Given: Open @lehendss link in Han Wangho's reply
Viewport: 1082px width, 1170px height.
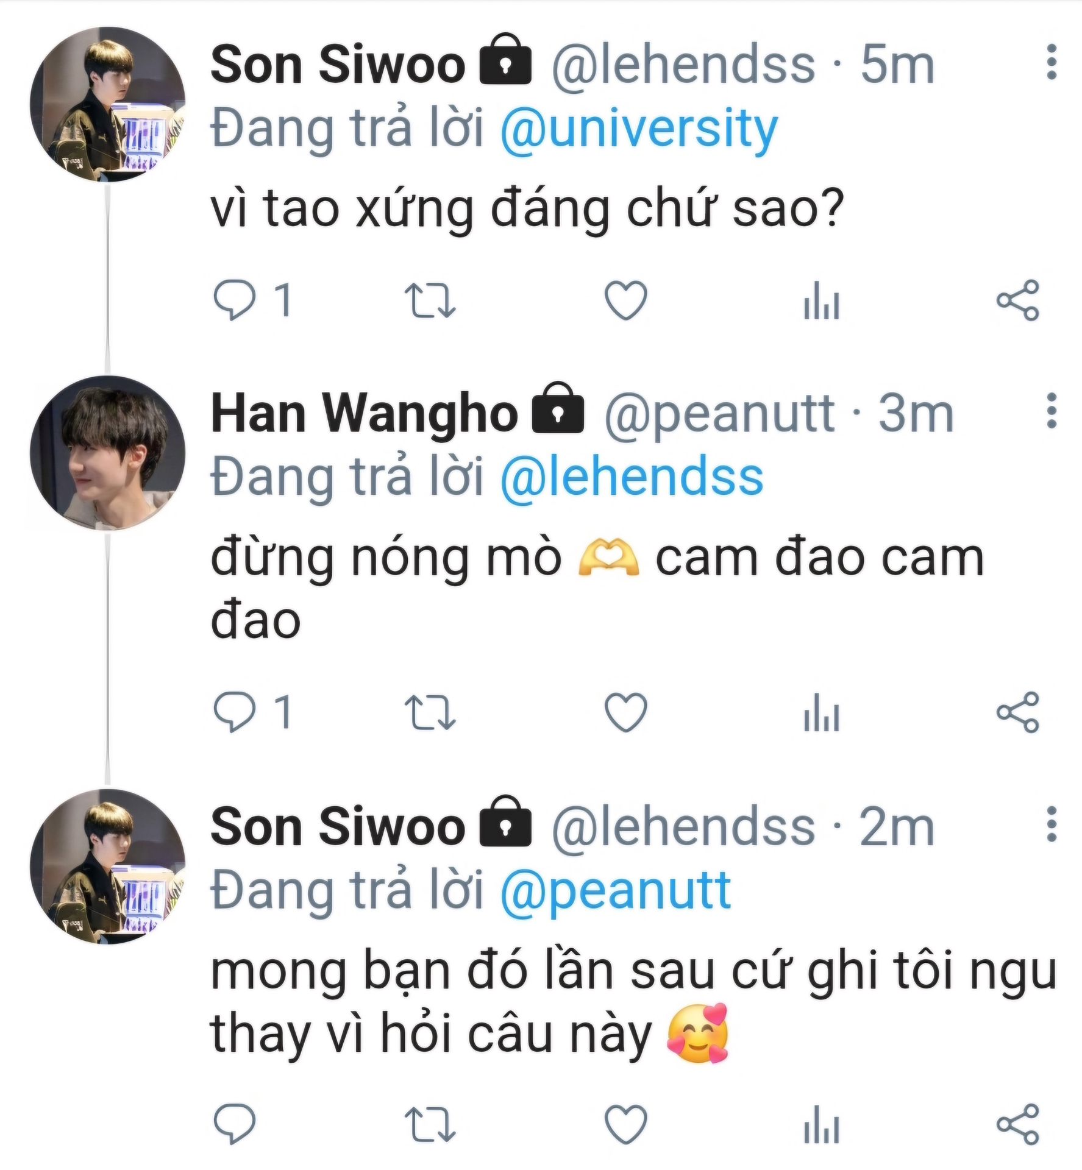Looking at the screenshot, I should [x=631, y=477].
